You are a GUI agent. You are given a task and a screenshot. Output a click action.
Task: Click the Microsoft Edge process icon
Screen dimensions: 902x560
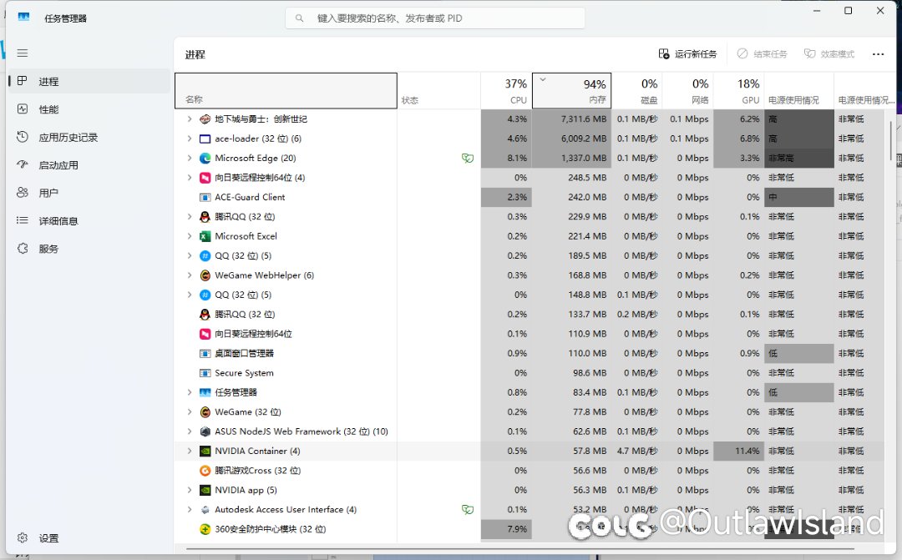(x=205, y=158)
